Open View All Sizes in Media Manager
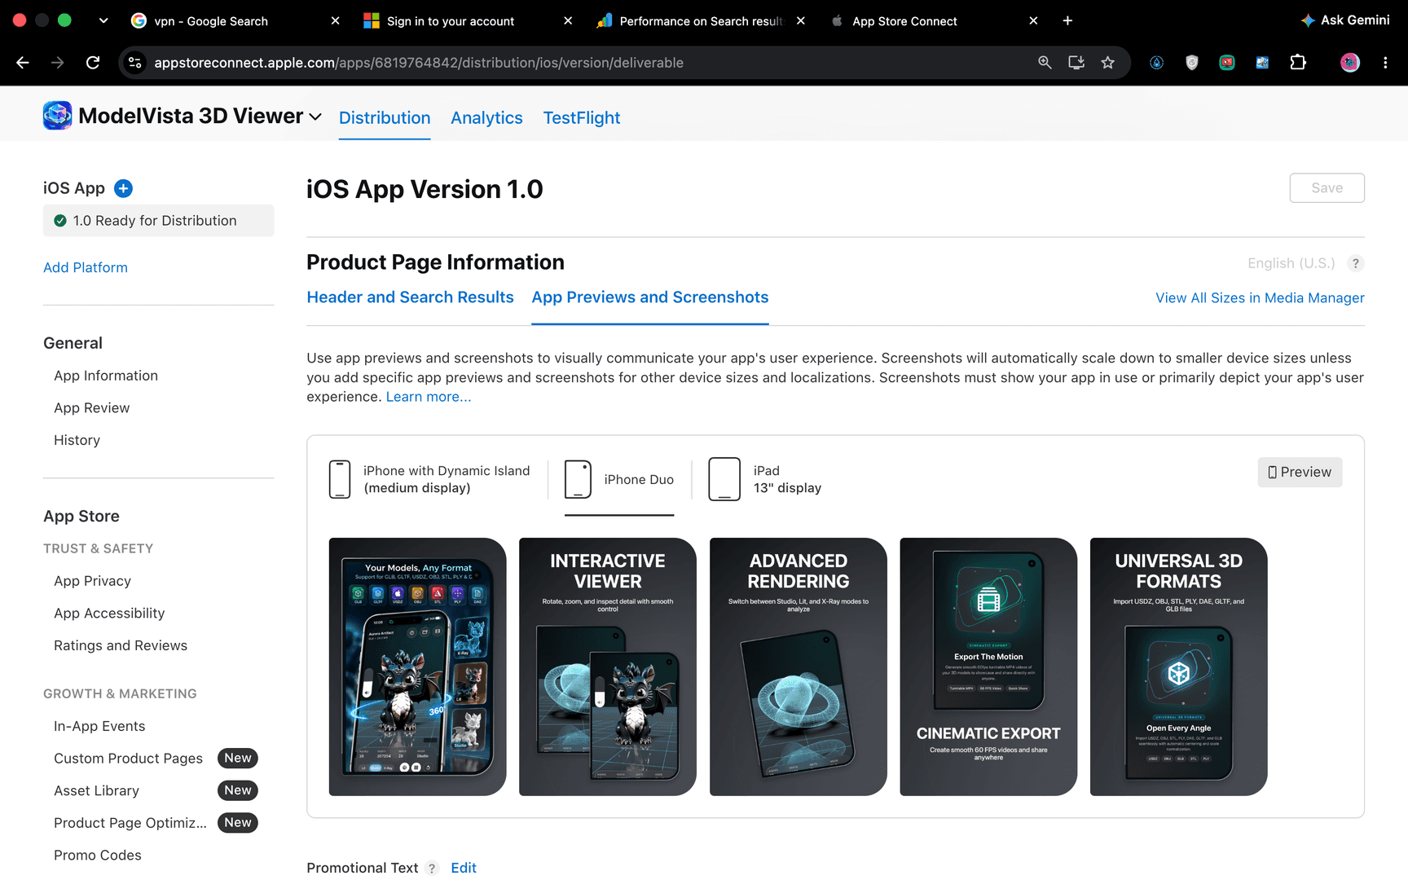Screen dimensions: 1408x880 tap(1260, 298)
